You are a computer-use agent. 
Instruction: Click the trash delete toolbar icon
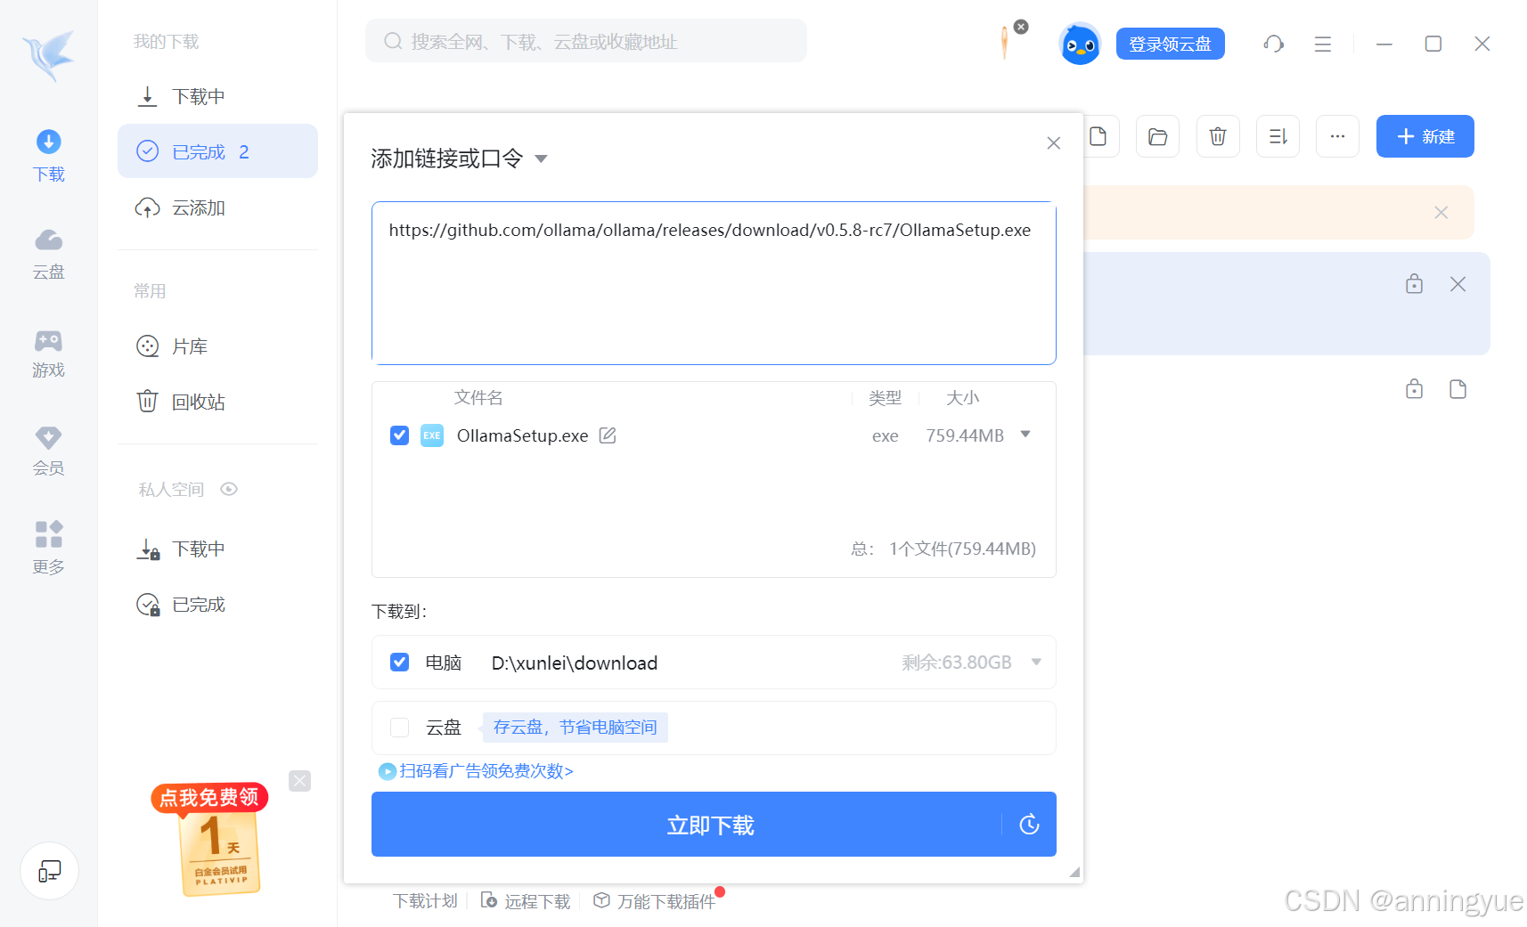1218,136
